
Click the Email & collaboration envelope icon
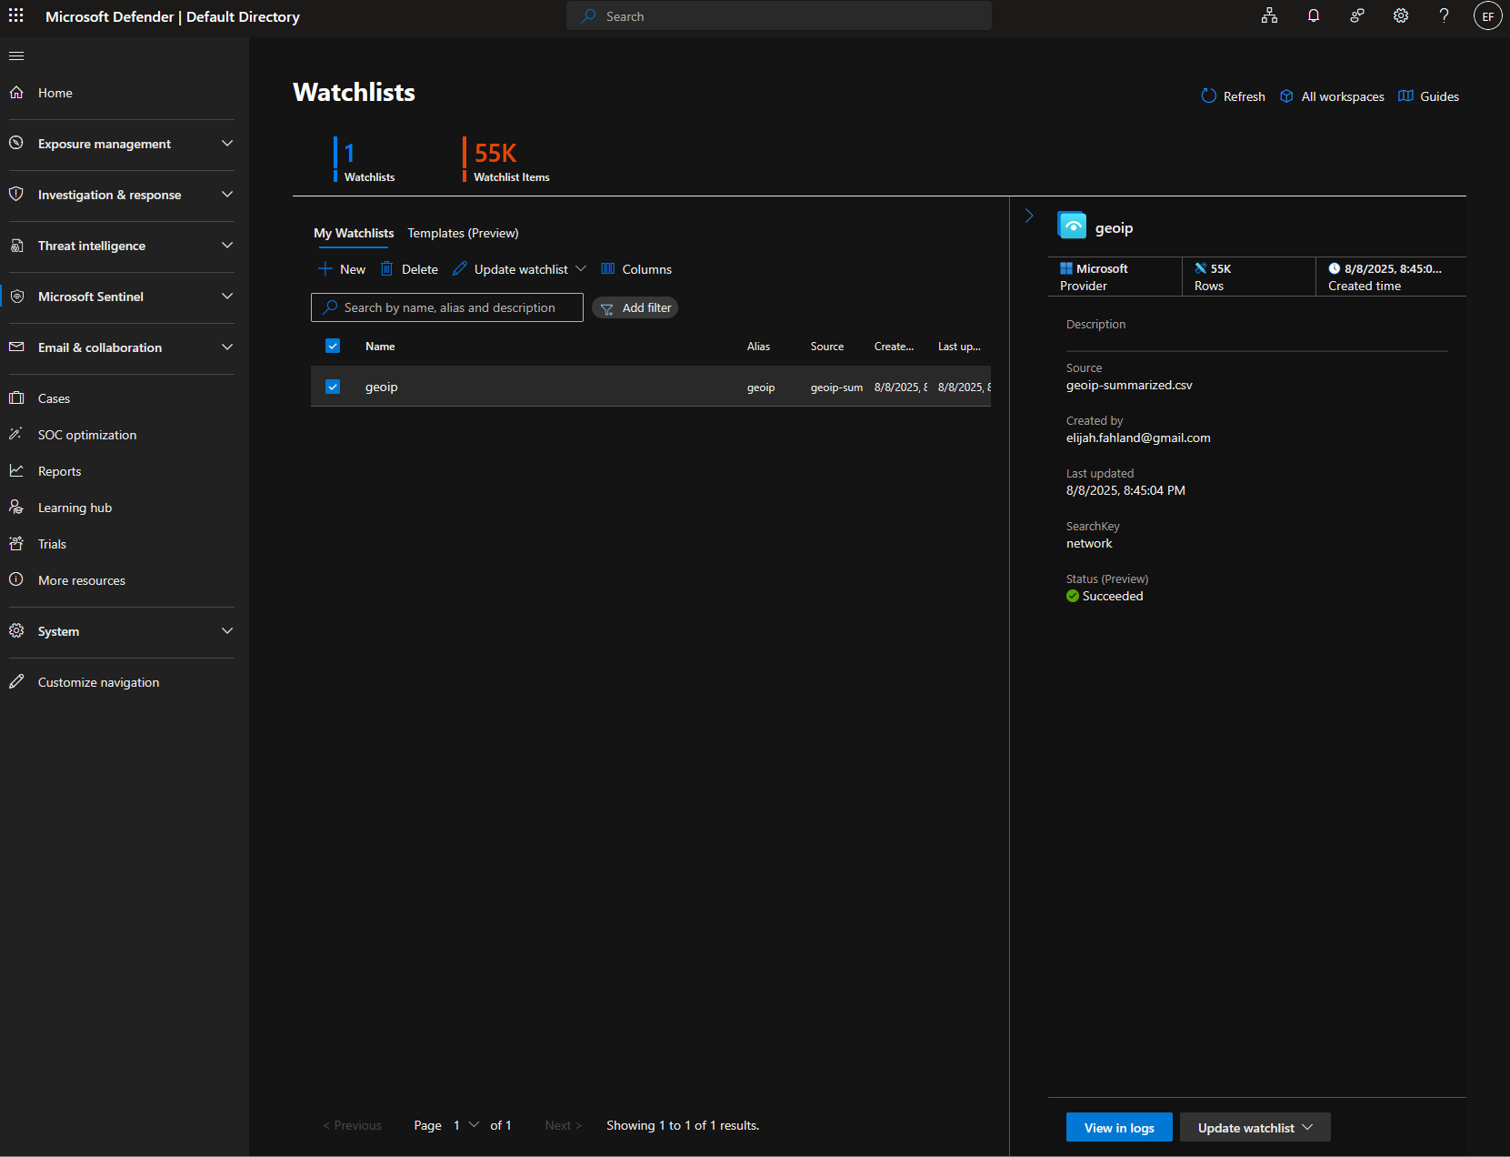[16, 347]
